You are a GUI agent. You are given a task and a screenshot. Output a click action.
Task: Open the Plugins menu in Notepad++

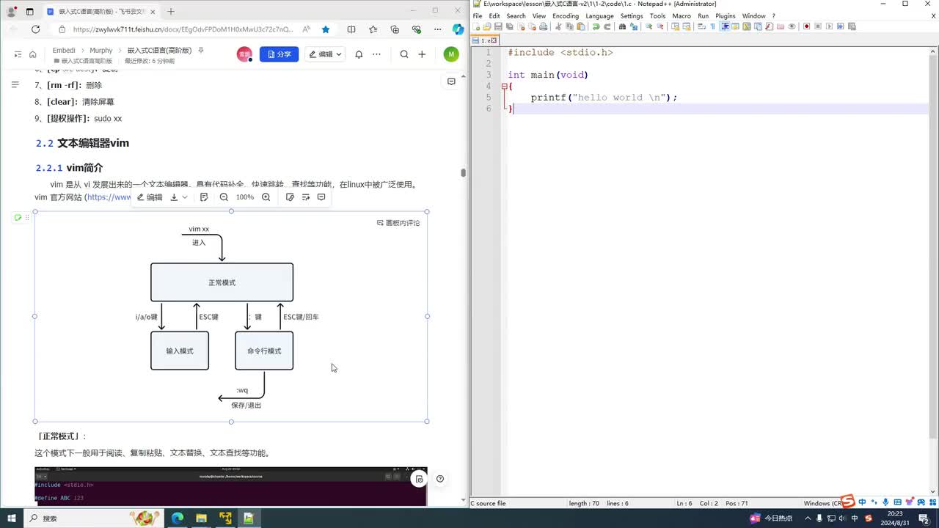725,15
